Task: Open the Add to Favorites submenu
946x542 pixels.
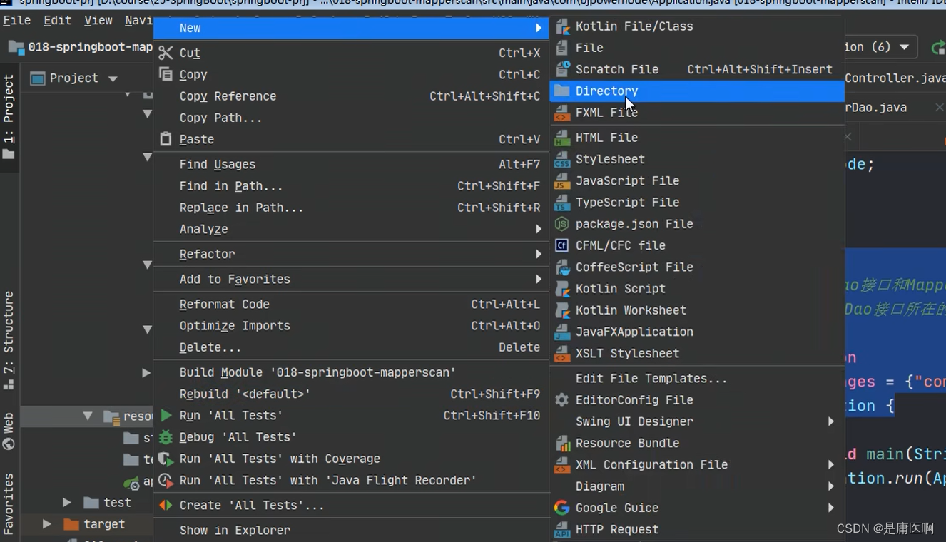Action: (x=351, y=279)
